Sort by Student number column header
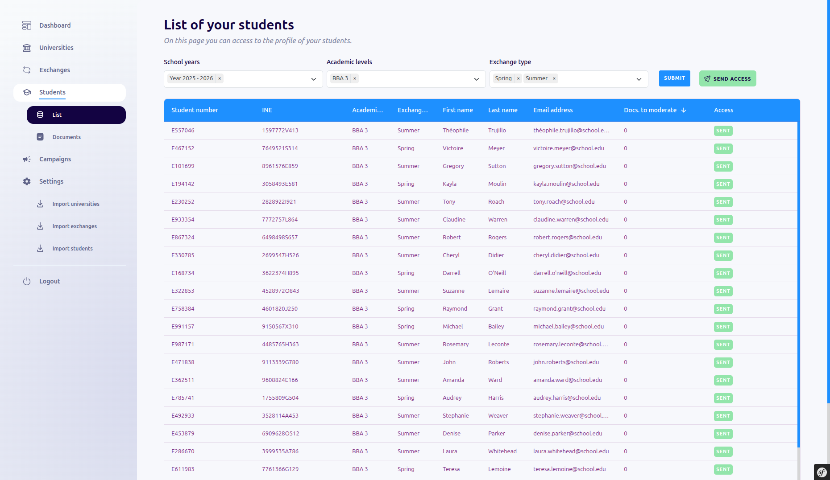 click(x=195, y=110)
